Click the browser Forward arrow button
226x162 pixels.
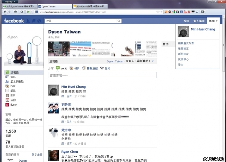click(x=10, y=12)
